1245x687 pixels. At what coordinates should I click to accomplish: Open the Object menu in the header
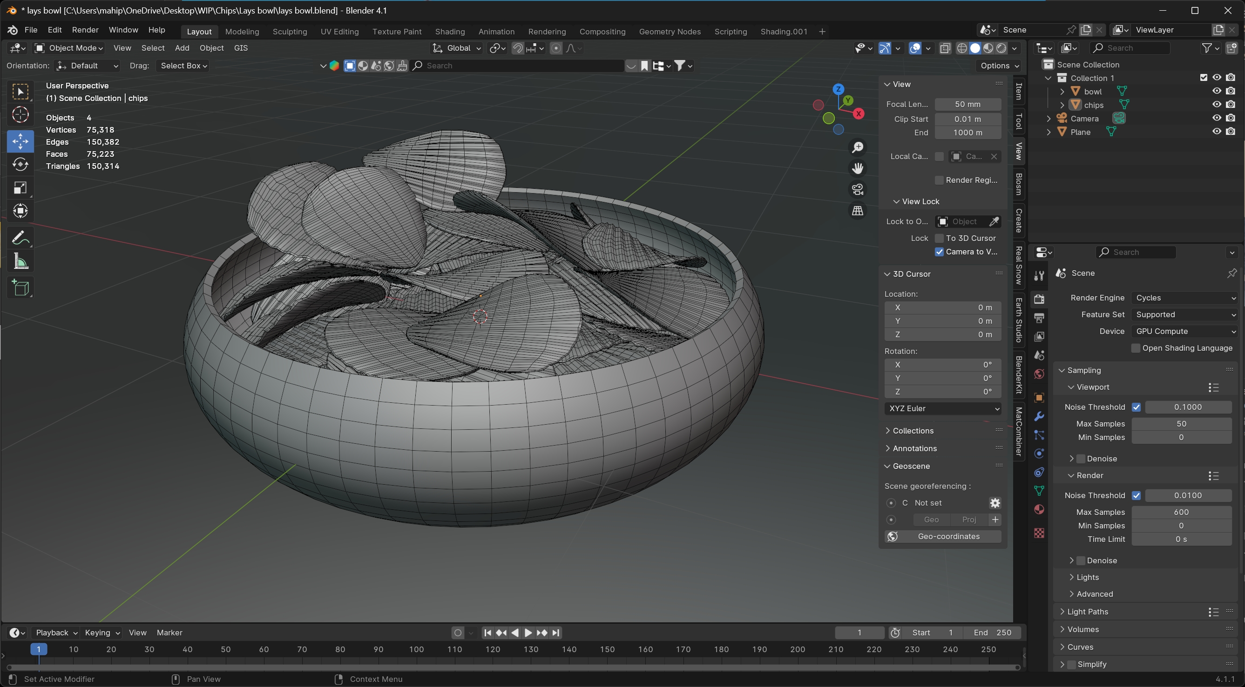pos(211,48)
